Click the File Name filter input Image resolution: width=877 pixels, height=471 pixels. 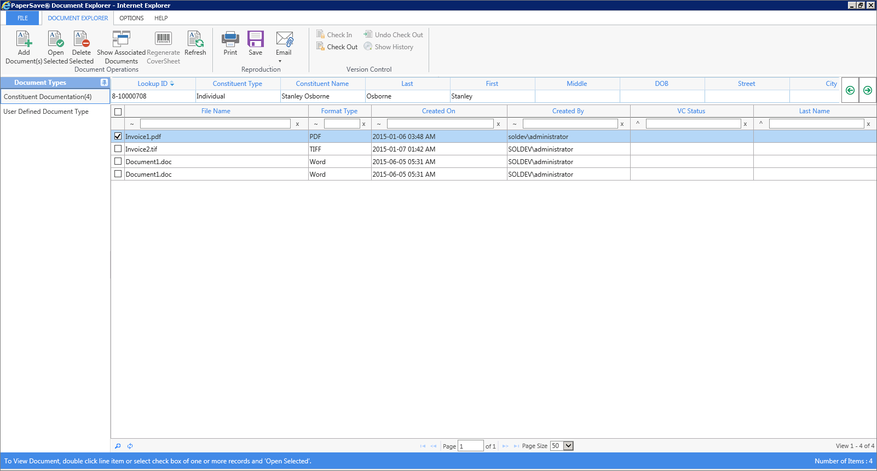(215, 124)
